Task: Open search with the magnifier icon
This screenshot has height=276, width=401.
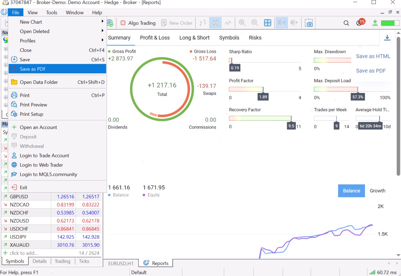Action: click(347, 23)
